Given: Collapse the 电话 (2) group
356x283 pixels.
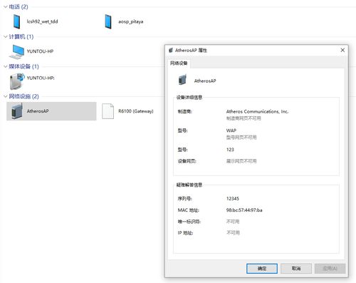Looking at the screenshot, I should pyautogui.click(x=6, y=7).
